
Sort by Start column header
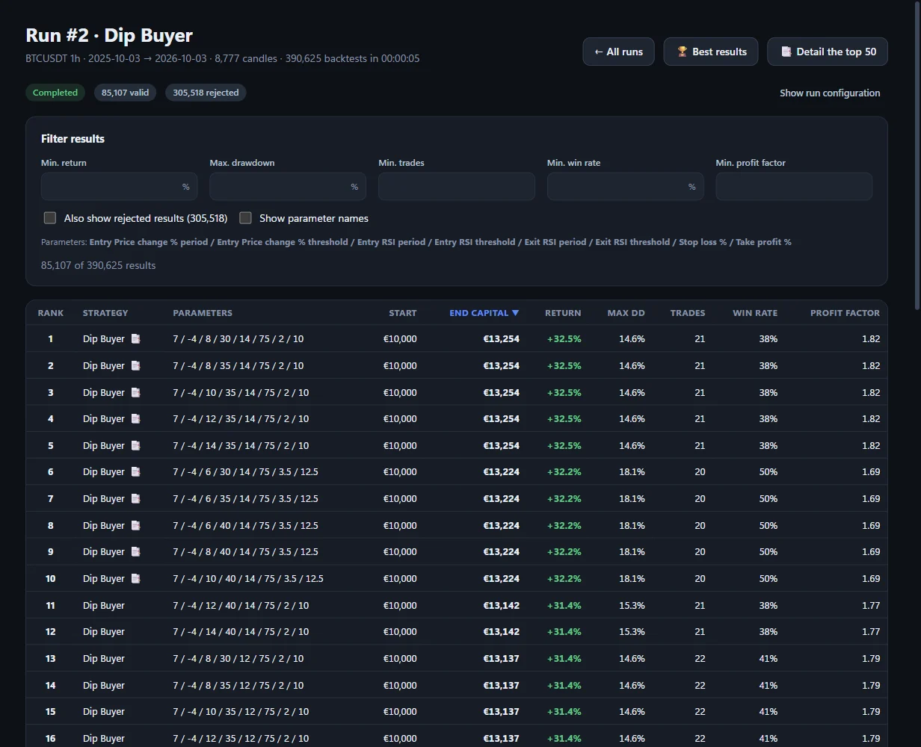403,313
